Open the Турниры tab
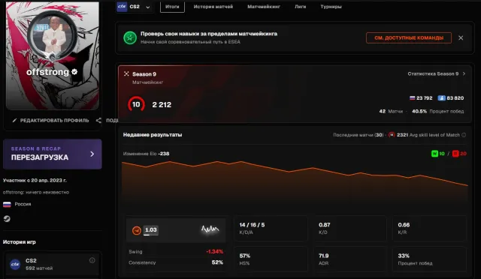The image size is (481, 279). pos(331,7)
